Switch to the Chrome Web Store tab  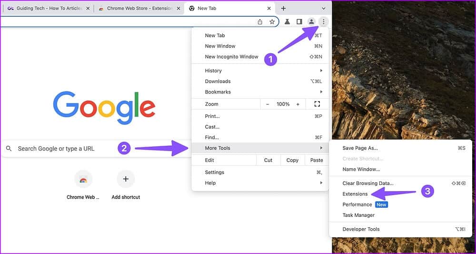click(139, 9)
